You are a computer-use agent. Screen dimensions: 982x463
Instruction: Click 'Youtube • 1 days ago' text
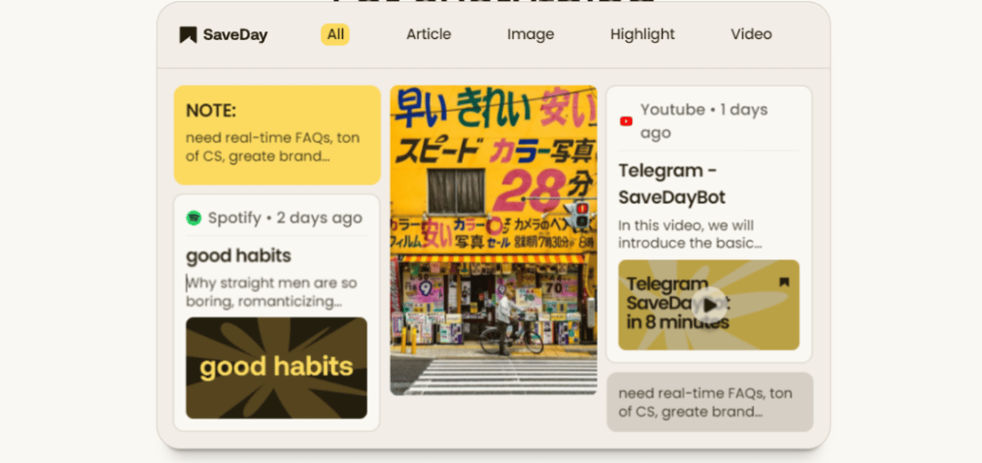pos(704,121)
